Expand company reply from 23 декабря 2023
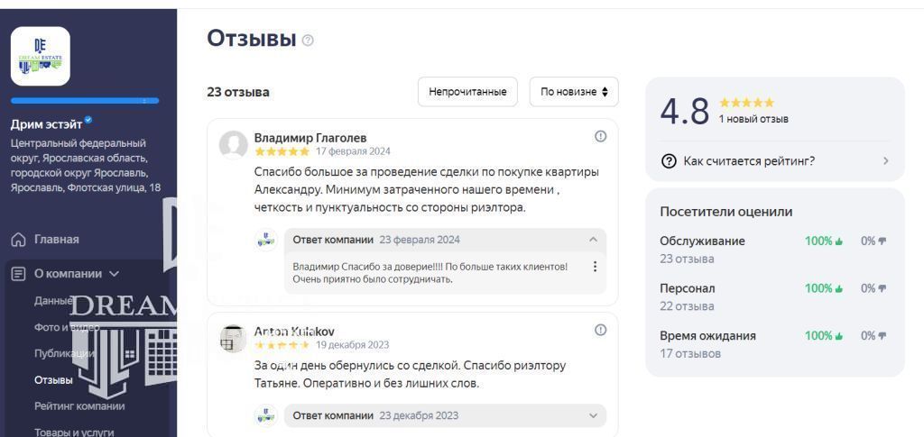Image resolution: width=924 pixels, height=437 pixels. (x=594, y=416)
